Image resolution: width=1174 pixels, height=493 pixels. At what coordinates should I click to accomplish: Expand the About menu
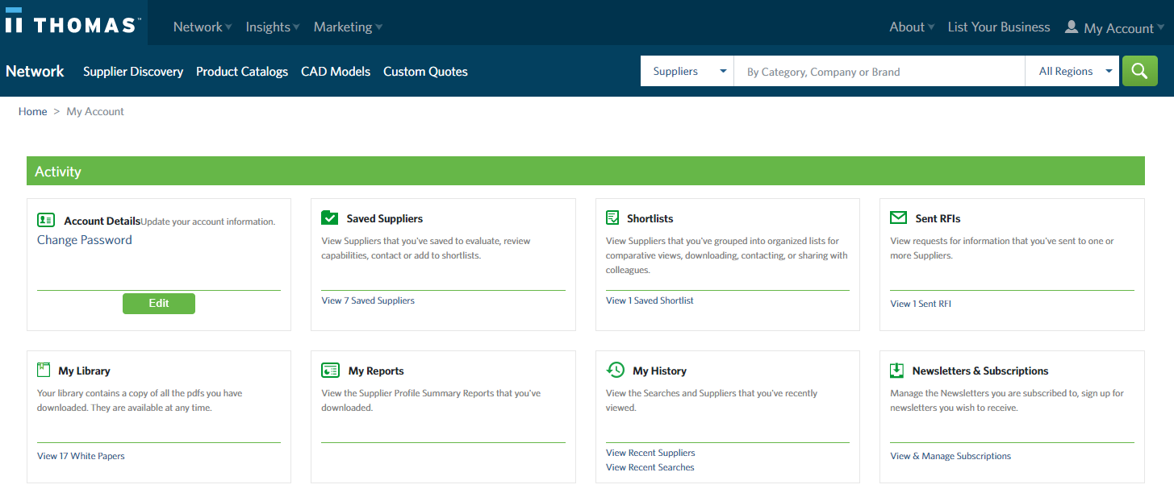[912, 27]
